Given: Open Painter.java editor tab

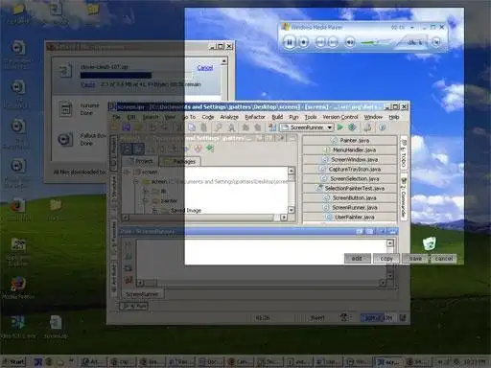Looking at the screenshot, I should [350, 140].
